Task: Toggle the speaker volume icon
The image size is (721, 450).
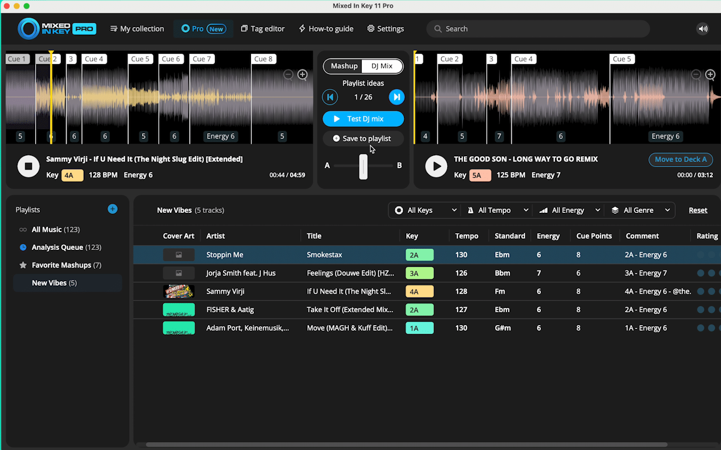Action: [x=702, y=29]
